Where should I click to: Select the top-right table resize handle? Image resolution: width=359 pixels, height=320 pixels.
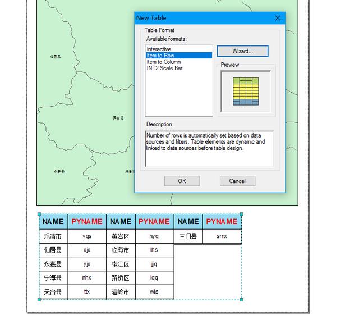[x=242, y=214]
